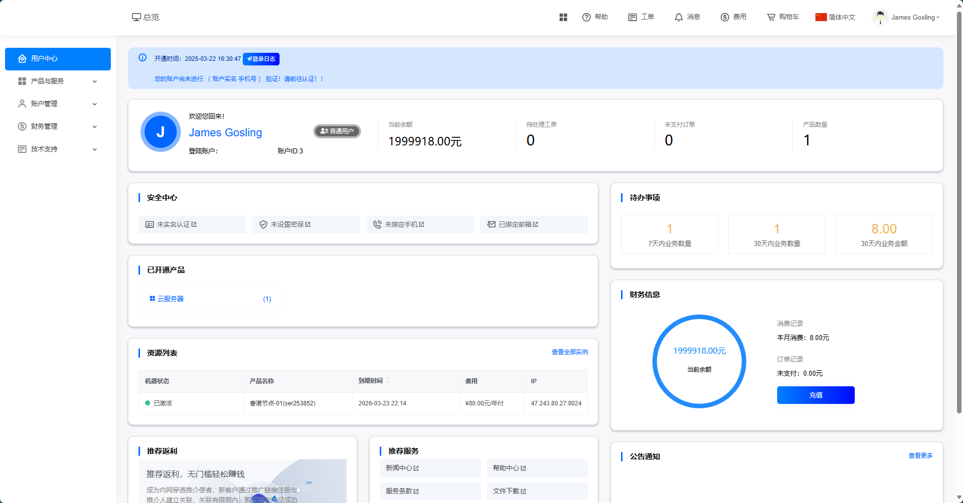Click the ¥80.00元/年付 fee cell
The height and width of the screenshot is (503, 963).
[492, 403]
